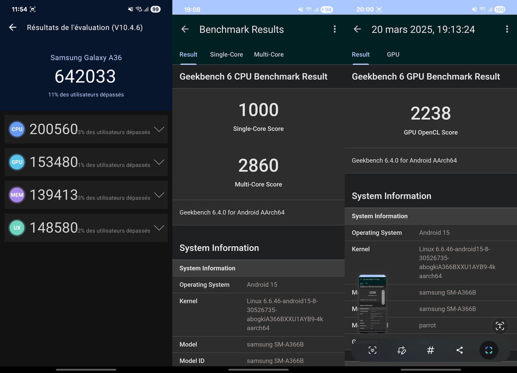Expand the CPU 200560 score row
The height and width of the screenshot is (373, 517).
point(86,129)
